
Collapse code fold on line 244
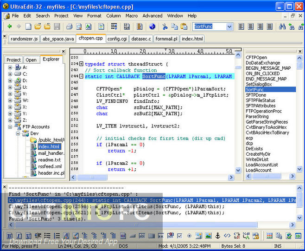tap(81, 76)
